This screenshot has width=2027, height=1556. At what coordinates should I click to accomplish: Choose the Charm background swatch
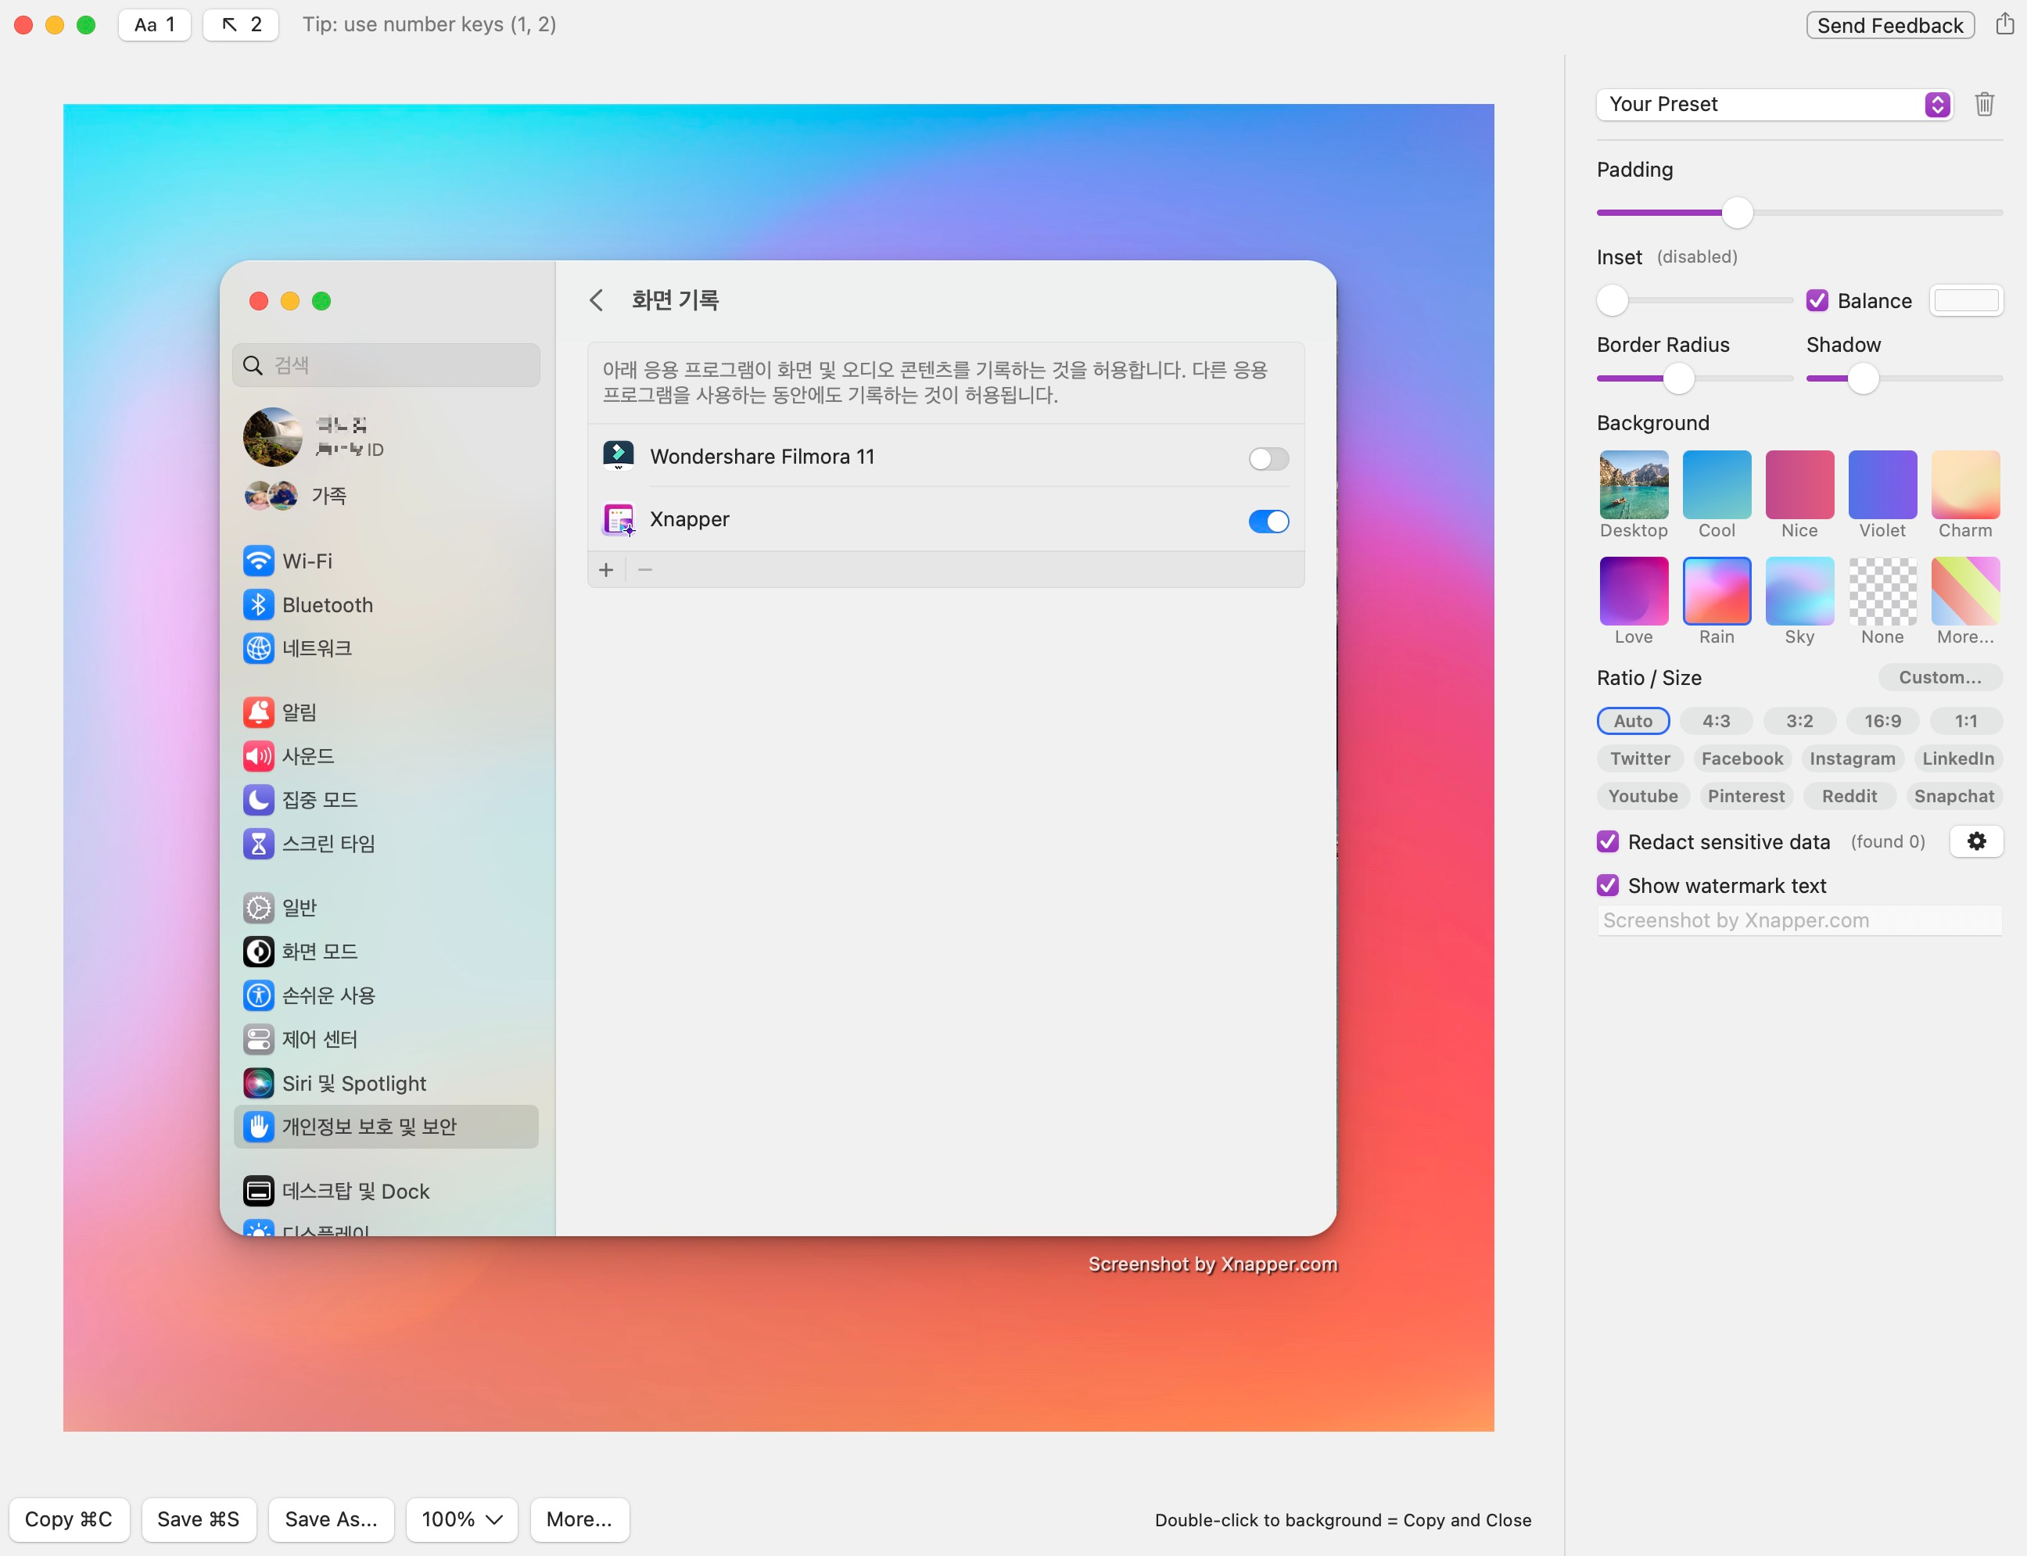[x=1966, y=485]
